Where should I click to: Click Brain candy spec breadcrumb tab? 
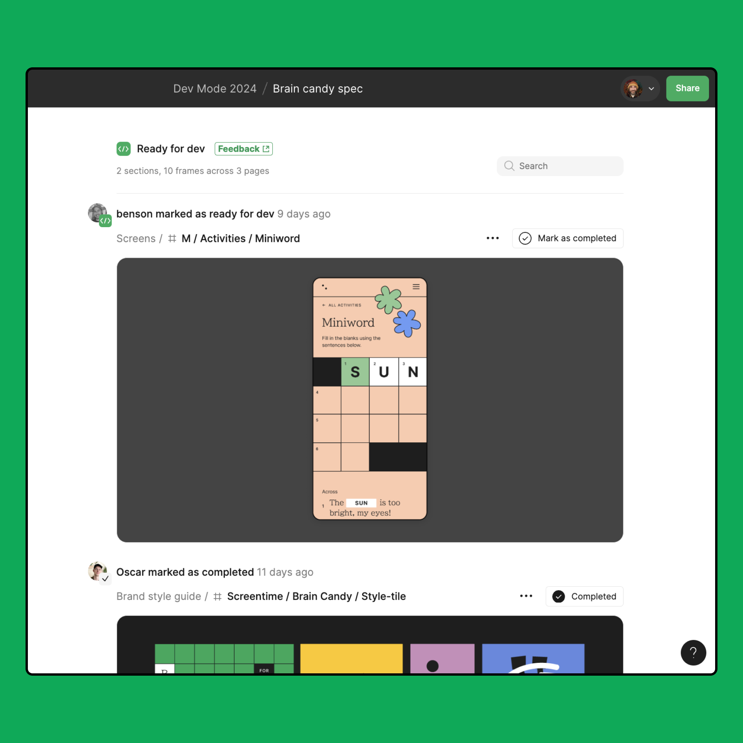(x=318, y=89)
